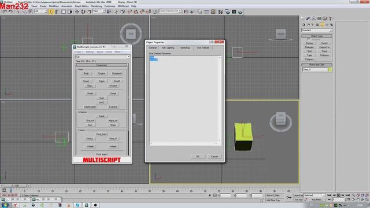The height and width of the screenshot is (208, 370).
Task: Activate the Select Object tool
Action: click(x=51, y=12)
